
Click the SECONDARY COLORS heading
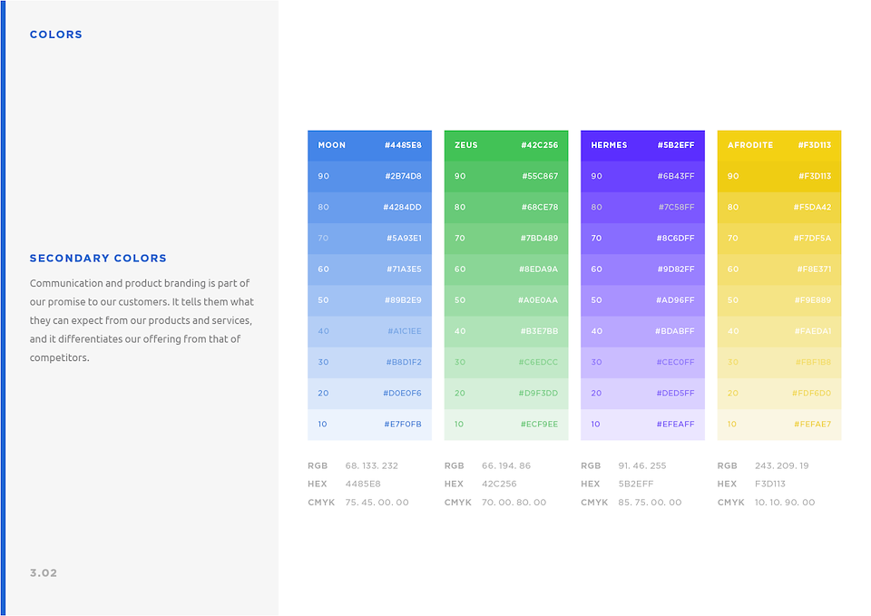pyautogui.click(x=98, y=259)
